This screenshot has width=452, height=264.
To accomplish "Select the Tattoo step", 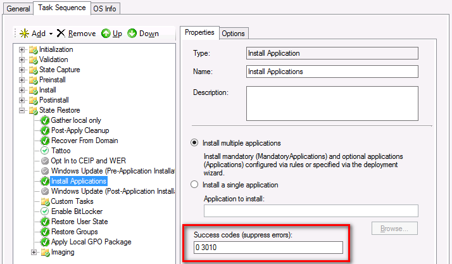I will (x=61, y=151).
